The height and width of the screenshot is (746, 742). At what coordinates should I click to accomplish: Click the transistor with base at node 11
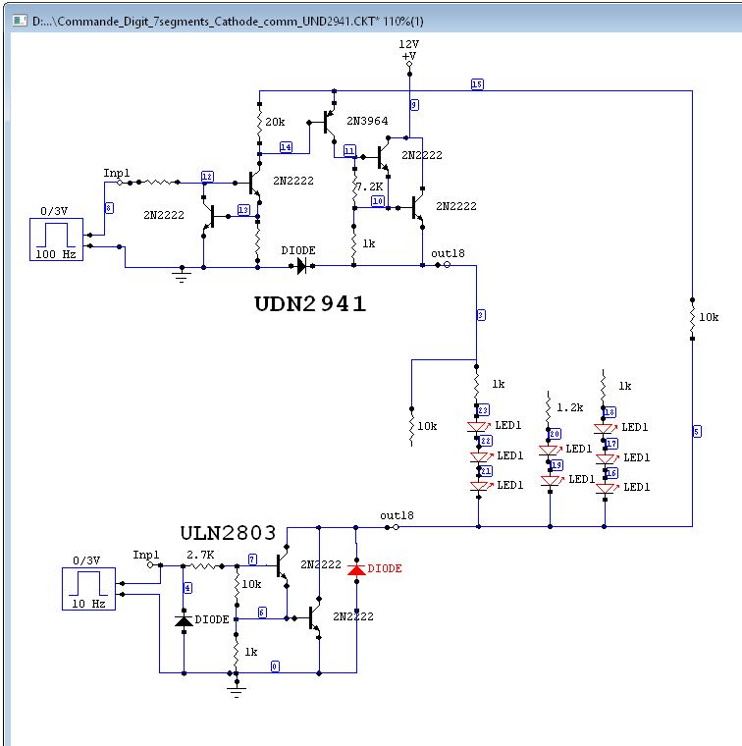(x=381, y=157)
